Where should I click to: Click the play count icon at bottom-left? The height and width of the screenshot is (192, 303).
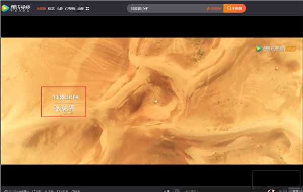tap(6, 191)
